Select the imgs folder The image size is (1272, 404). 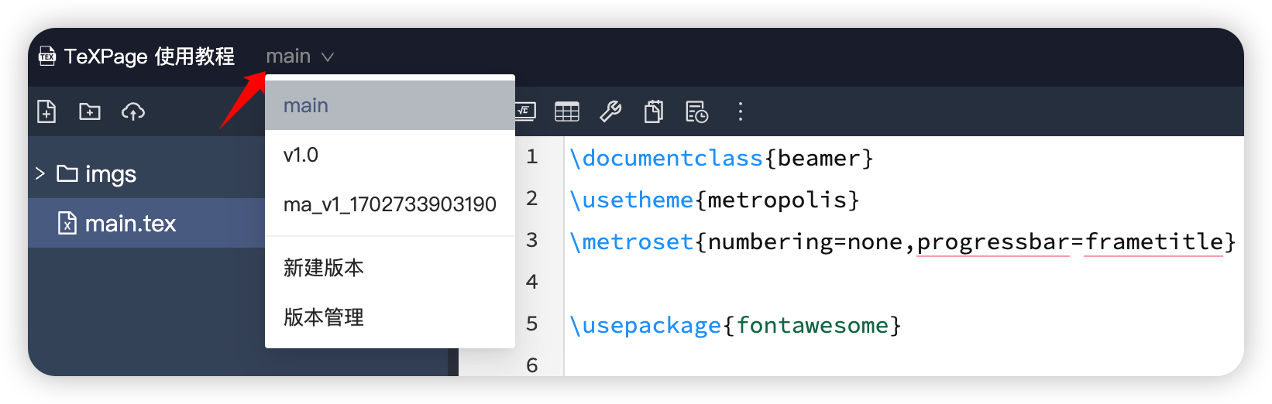110,174
